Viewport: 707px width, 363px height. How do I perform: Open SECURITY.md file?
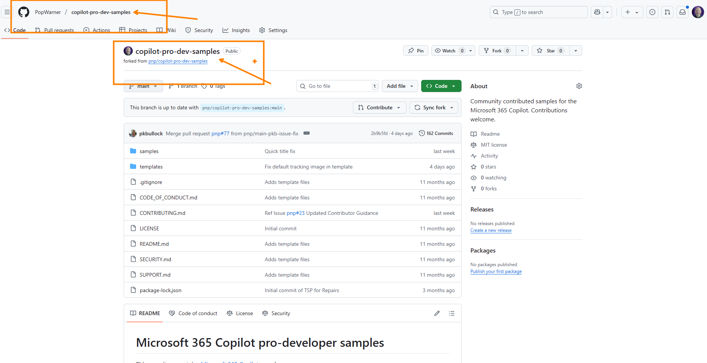click(x=155, y=259)
